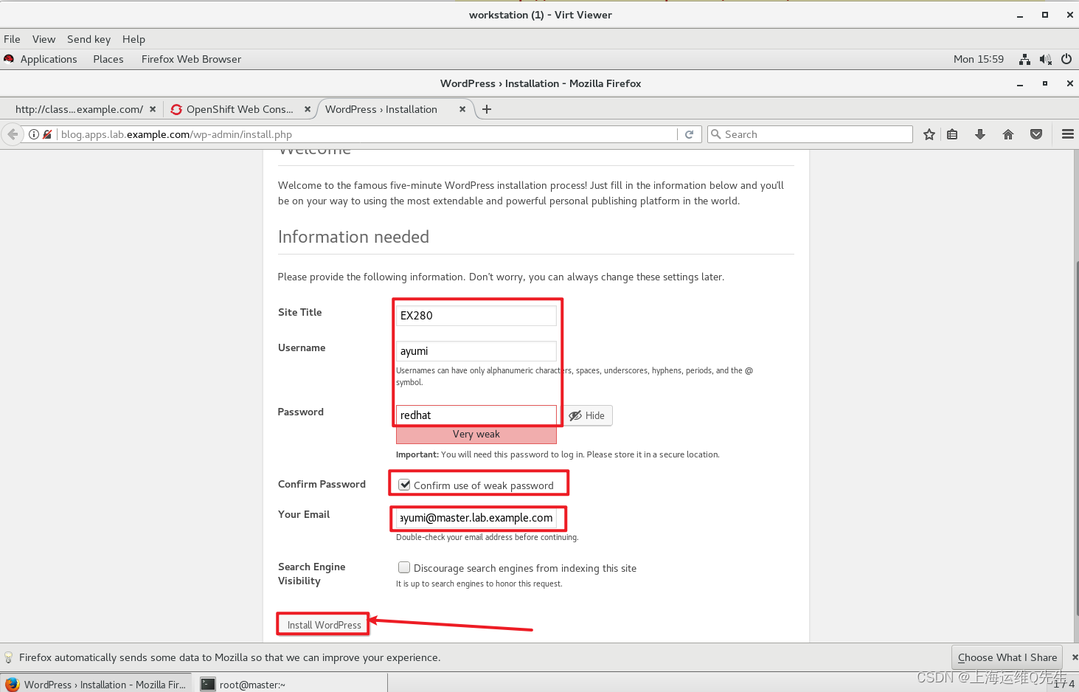Screen dimensions: 1079x692
Task: Bookmark this page with the star icon
Action: pos(929,134)
